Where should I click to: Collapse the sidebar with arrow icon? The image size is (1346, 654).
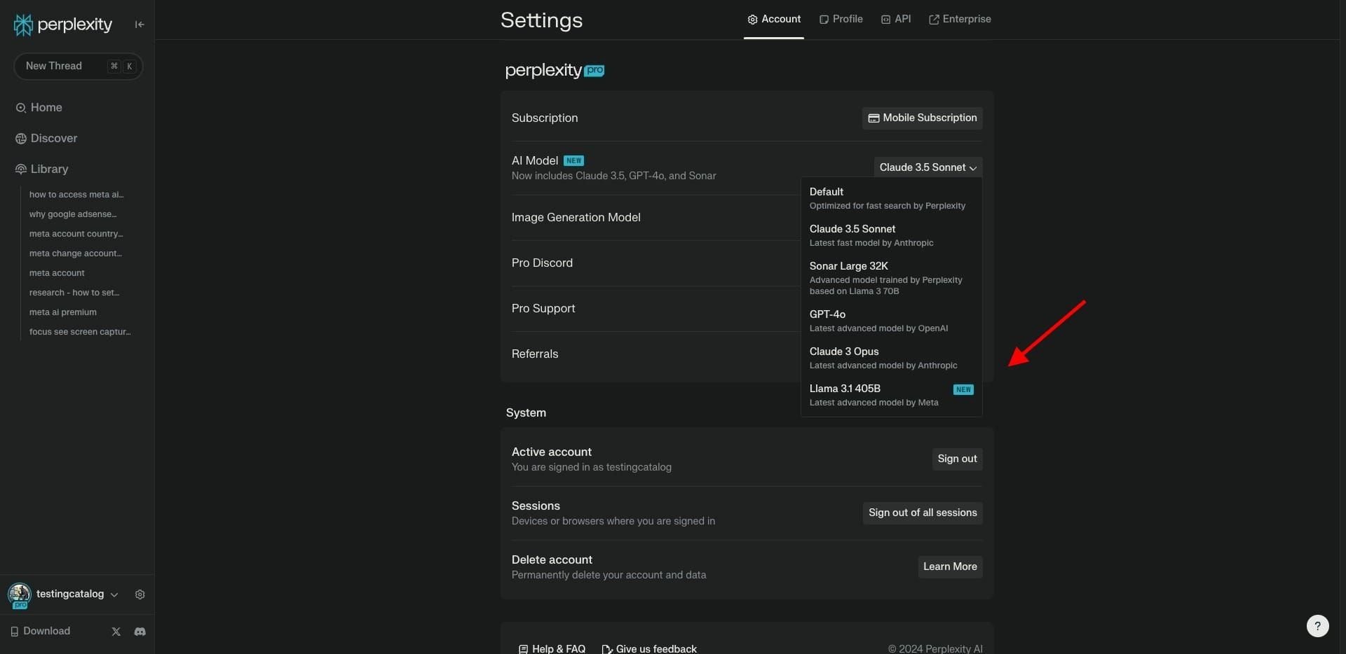click(x=140, y=25)
